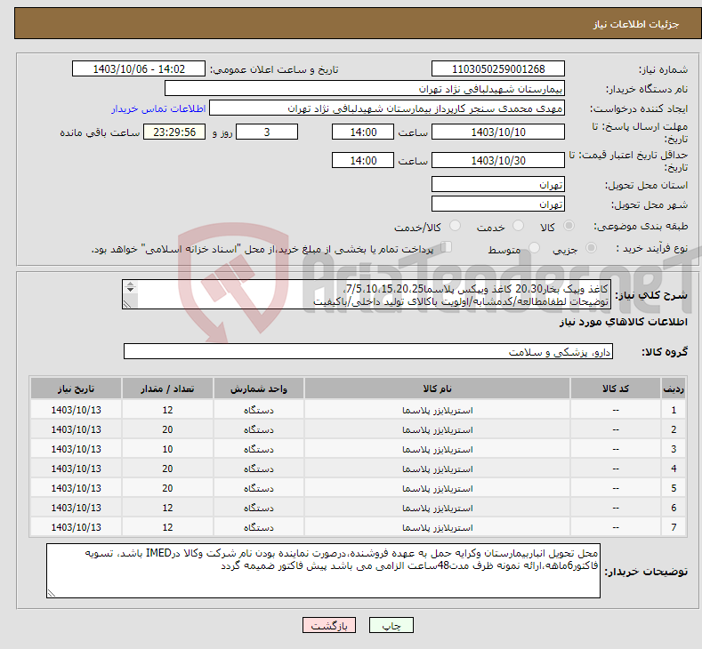Viewport: 702px width, 649px height.
Task: Click the announcement date field 1403/10/06 - 14:02
Action: pyautogui.click(x=138, y=68)
